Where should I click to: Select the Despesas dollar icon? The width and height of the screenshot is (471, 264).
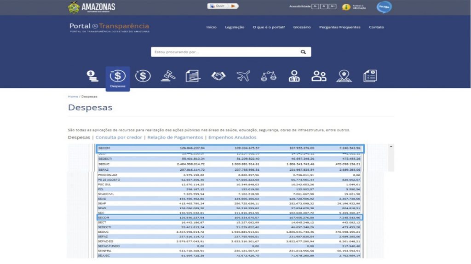coord(118,76)
